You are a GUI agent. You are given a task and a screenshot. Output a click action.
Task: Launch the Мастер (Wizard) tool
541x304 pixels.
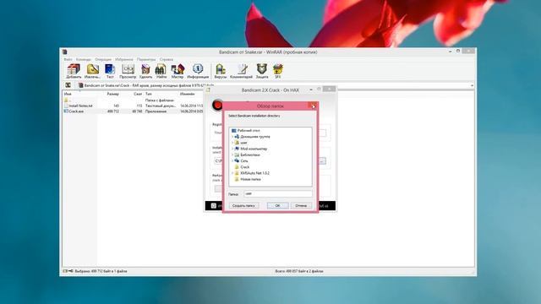pos(178,71)
